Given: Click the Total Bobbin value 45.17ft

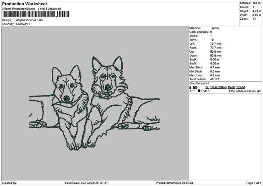Looking at the screenshot, I should [x=217, y=79].
